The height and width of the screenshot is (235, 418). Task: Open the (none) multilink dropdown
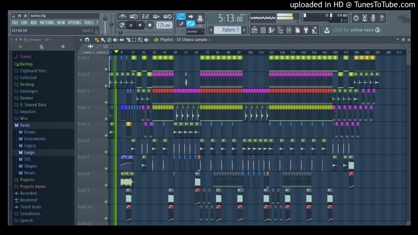click(x=195, y=31)
